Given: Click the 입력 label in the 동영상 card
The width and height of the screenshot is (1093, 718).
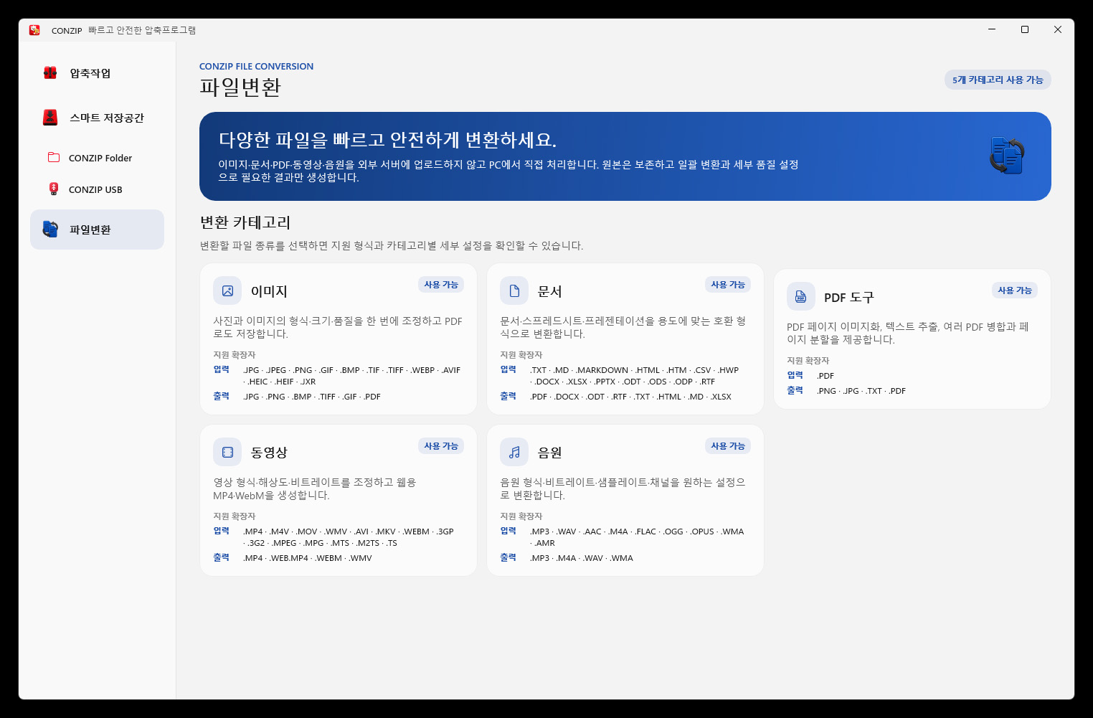Looking at the screenshot, I should [222, 531].
